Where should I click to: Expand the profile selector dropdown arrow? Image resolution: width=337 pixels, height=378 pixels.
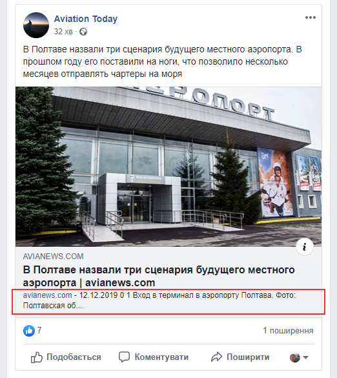coord(305,357)
